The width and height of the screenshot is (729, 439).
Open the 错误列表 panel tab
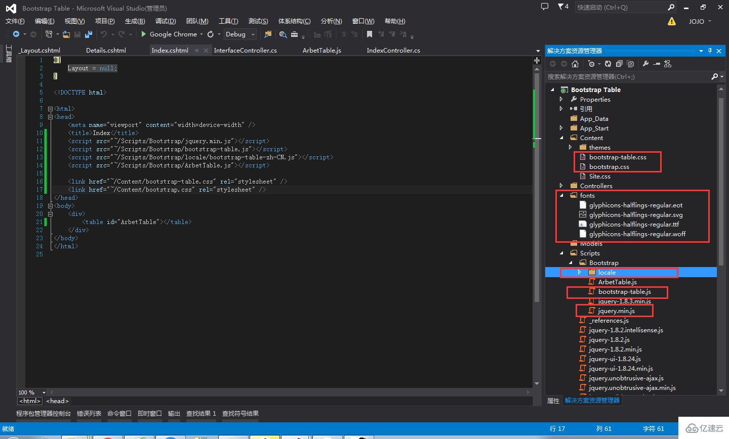(89, 413)
